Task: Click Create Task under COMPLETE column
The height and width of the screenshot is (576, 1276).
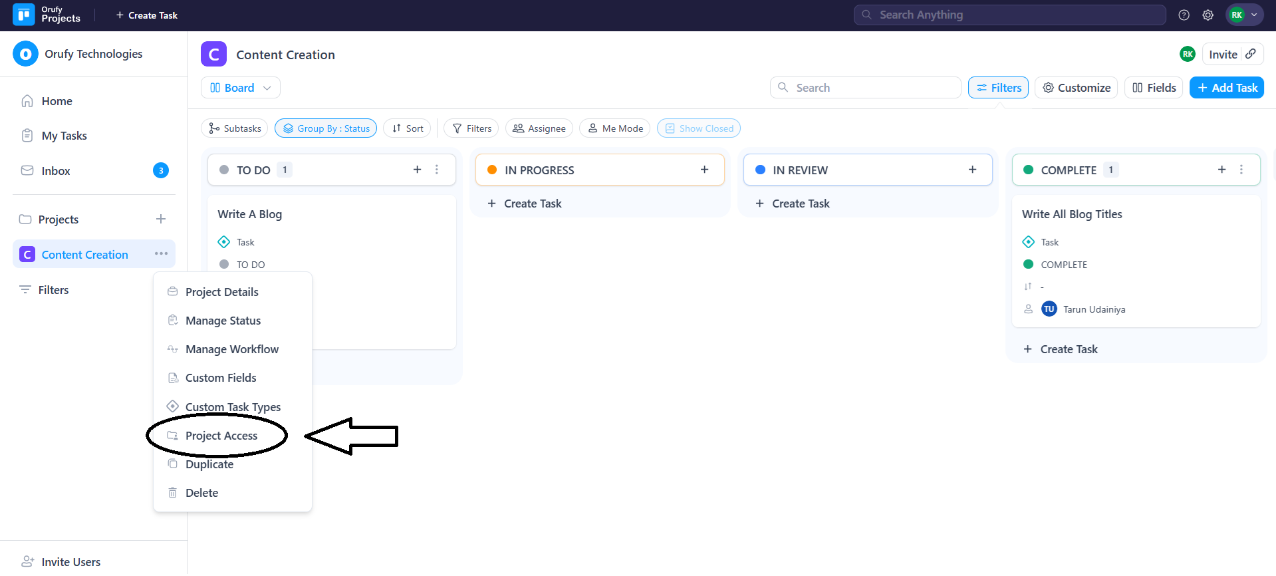Action: 1061,349
